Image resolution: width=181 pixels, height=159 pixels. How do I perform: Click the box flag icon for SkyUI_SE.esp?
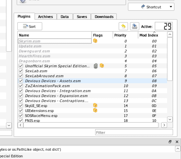[95, 105]
